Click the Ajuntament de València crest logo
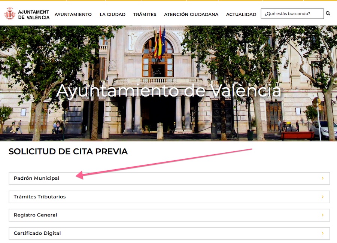Image resolution: width=337 pixels, height=243 pixels. coord(10,14)
